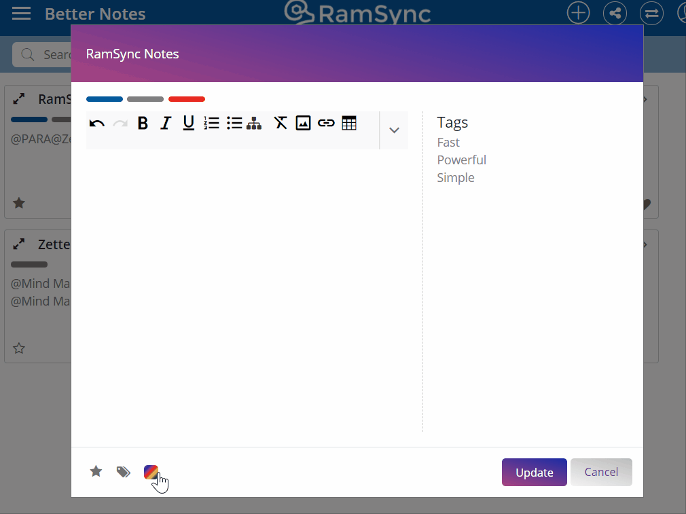Insert a hyperlink

point(326,124)
